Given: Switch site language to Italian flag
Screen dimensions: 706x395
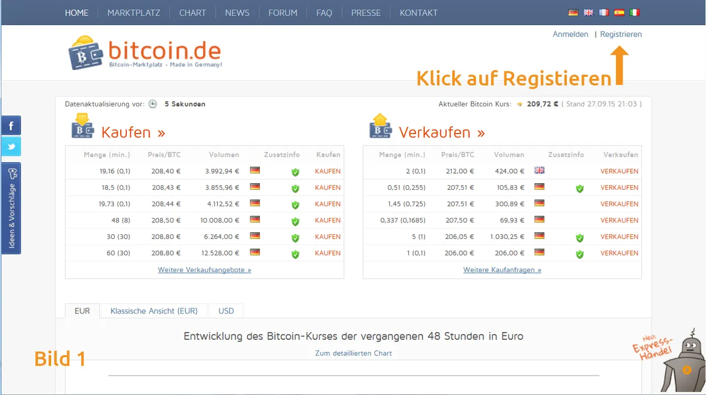Looking at the screenshot, I should 635,13.
